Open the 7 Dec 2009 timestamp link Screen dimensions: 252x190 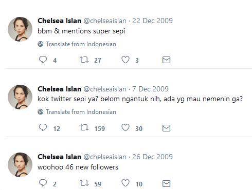150,89
